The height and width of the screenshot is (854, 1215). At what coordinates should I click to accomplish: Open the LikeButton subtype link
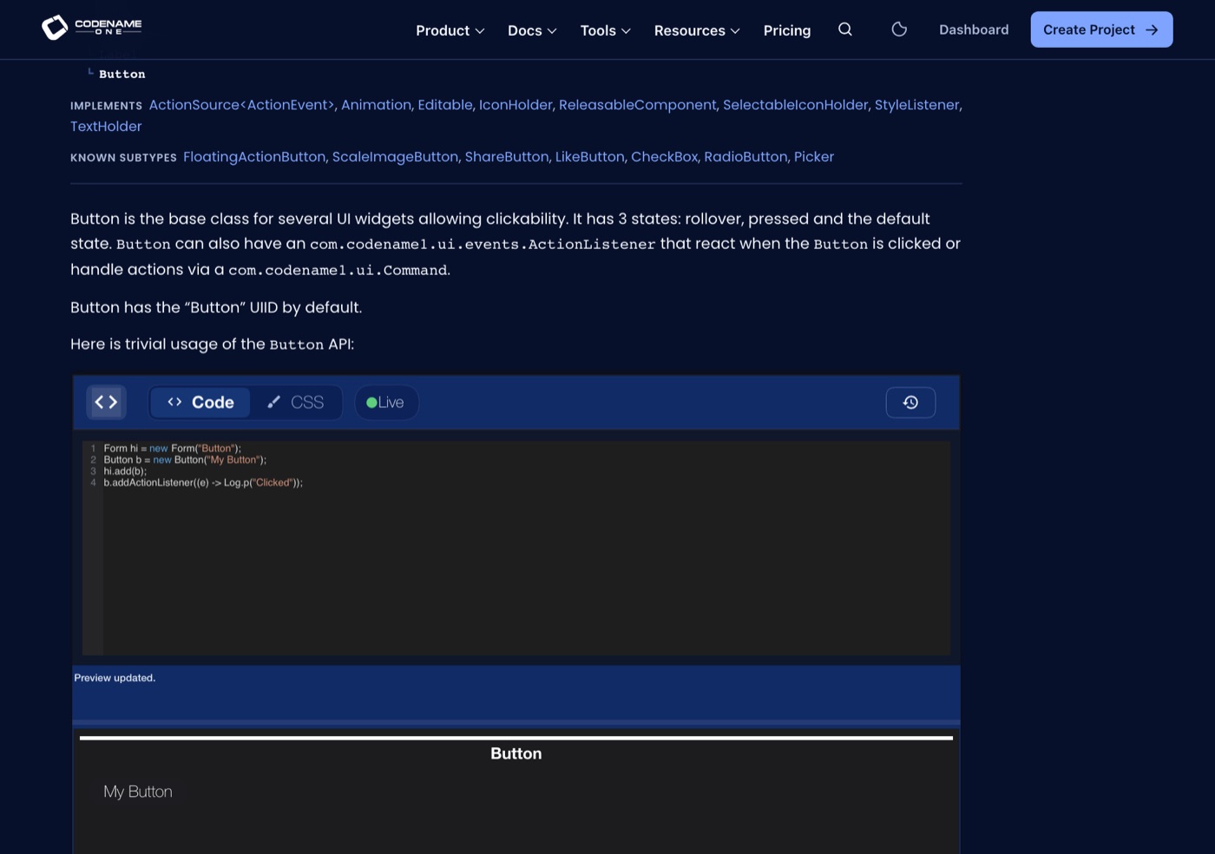590,157
